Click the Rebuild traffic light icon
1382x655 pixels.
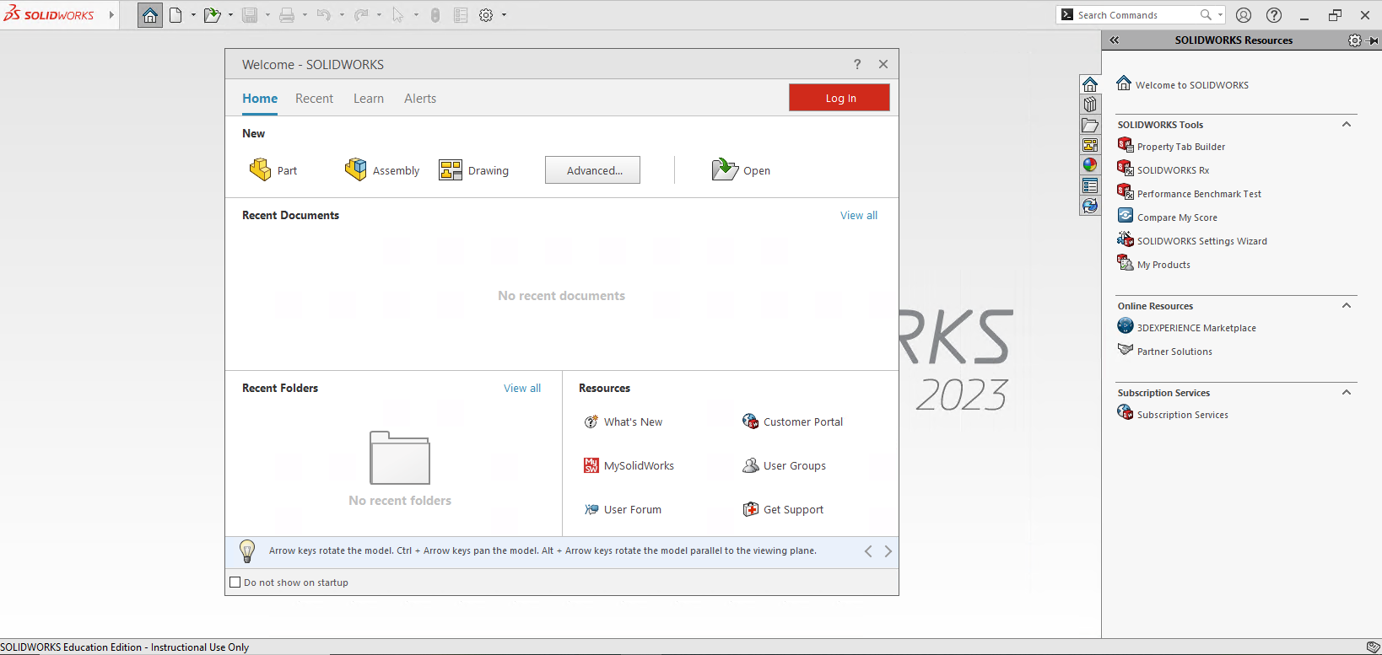pyautogui.click(x=435, y=15)
